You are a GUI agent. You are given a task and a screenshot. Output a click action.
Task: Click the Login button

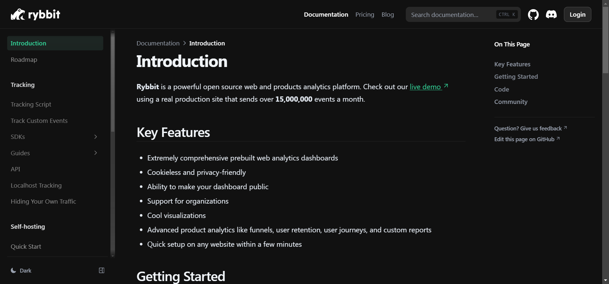pos(577,14)
